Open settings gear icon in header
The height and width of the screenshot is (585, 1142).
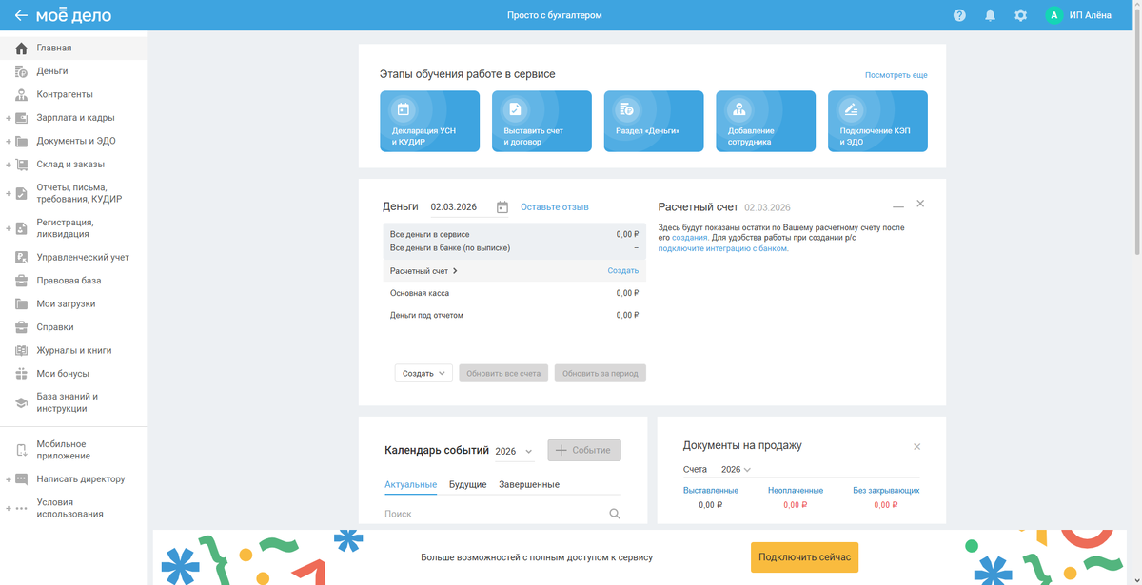point(1020,15)
